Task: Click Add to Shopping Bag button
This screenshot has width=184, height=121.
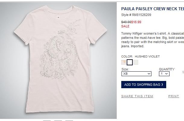Action: coord(144,85)
